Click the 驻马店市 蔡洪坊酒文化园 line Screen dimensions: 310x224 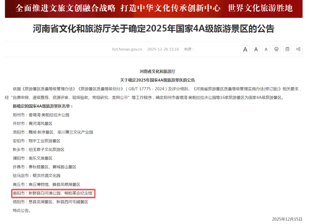point(36,176)
